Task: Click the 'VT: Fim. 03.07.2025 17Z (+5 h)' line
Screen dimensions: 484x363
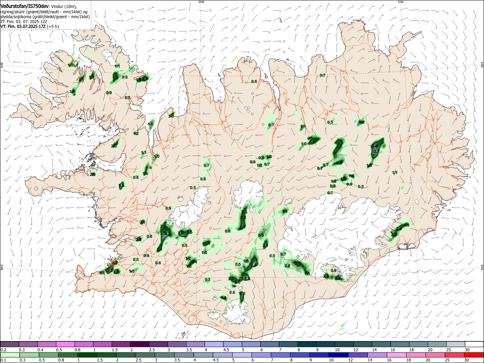Action: click(x=29, y=26)
